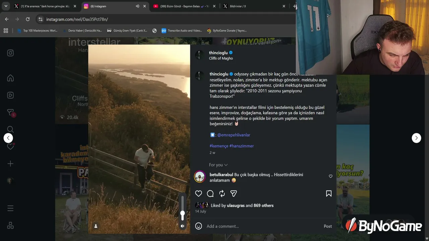Open the #kemençe hashtag

click(219, 146)
